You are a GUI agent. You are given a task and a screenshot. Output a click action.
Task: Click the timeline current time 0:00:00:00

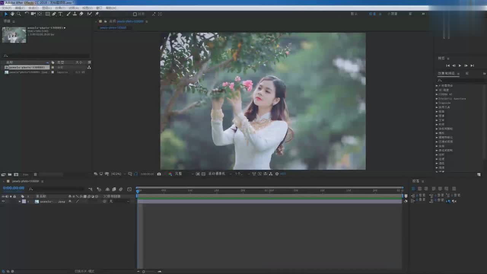pos(14,188)
